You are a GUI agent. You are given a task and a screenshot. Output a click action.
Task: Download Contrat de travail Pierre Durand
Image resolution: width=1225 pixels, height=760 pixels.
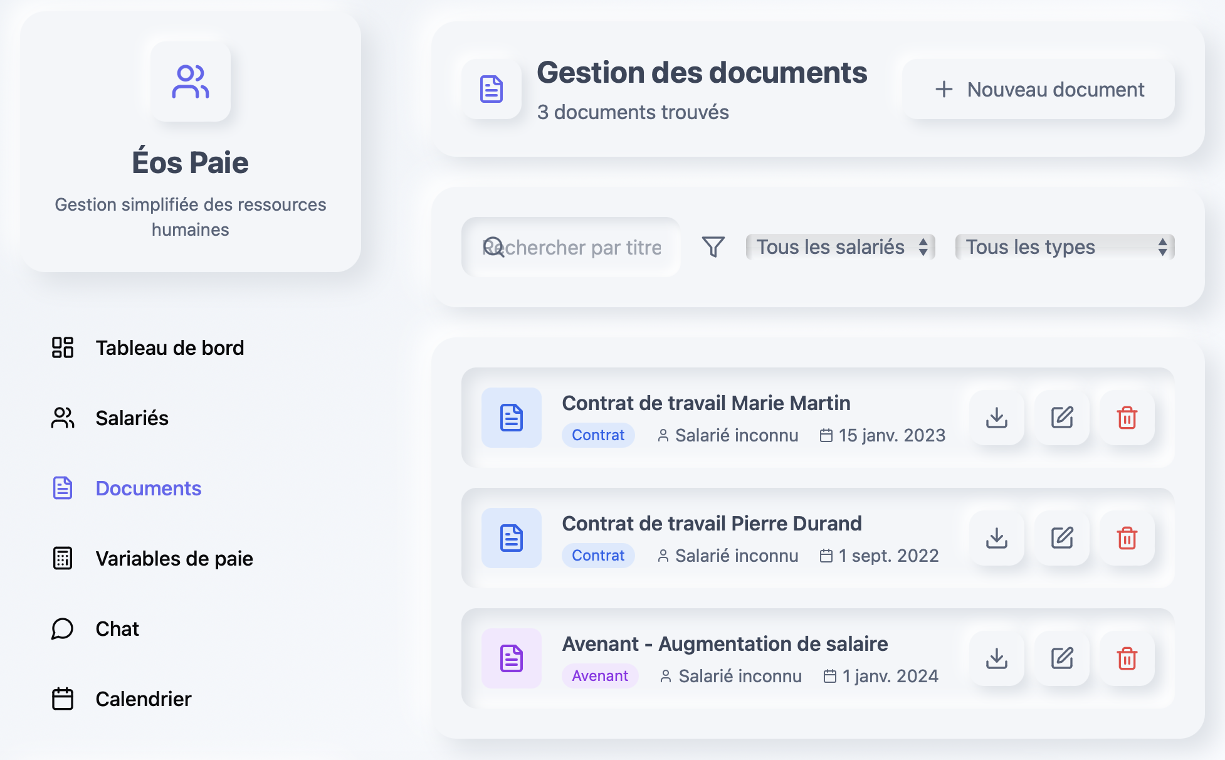point(997,538)
